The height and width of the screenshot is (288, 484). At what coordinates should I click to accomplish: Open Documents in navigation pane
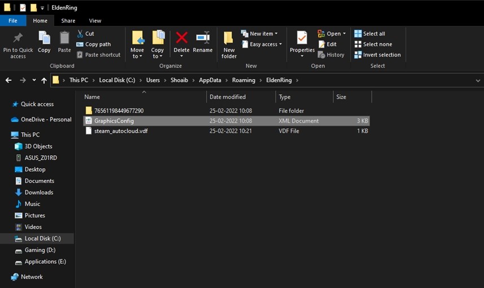pyautogui.click(x=34, y=181)
